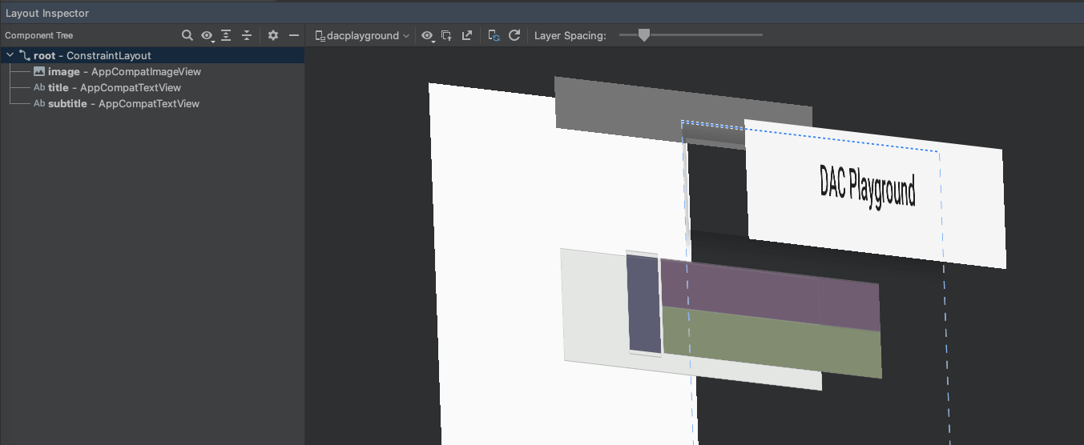Click the export snapshot icon
This screenshot has height=445, width=1084.
pyautogui.click(x=466, y=35)
